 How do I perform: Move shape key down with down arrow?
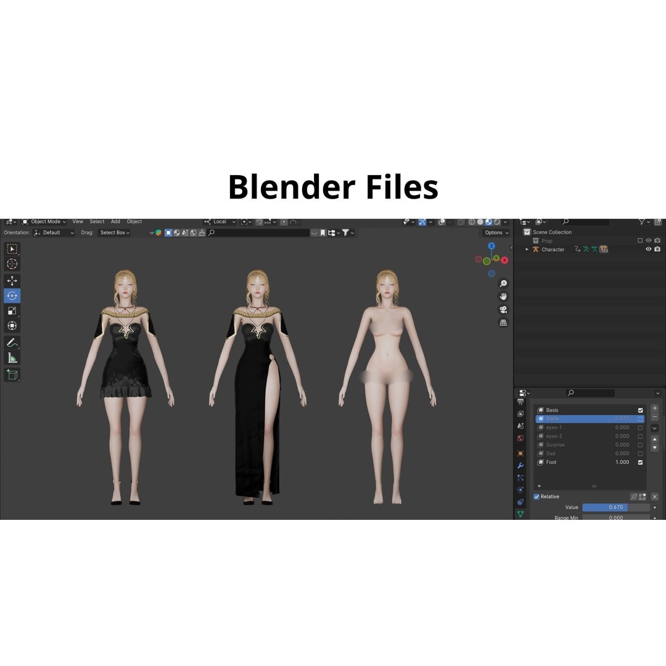point(655,448)
